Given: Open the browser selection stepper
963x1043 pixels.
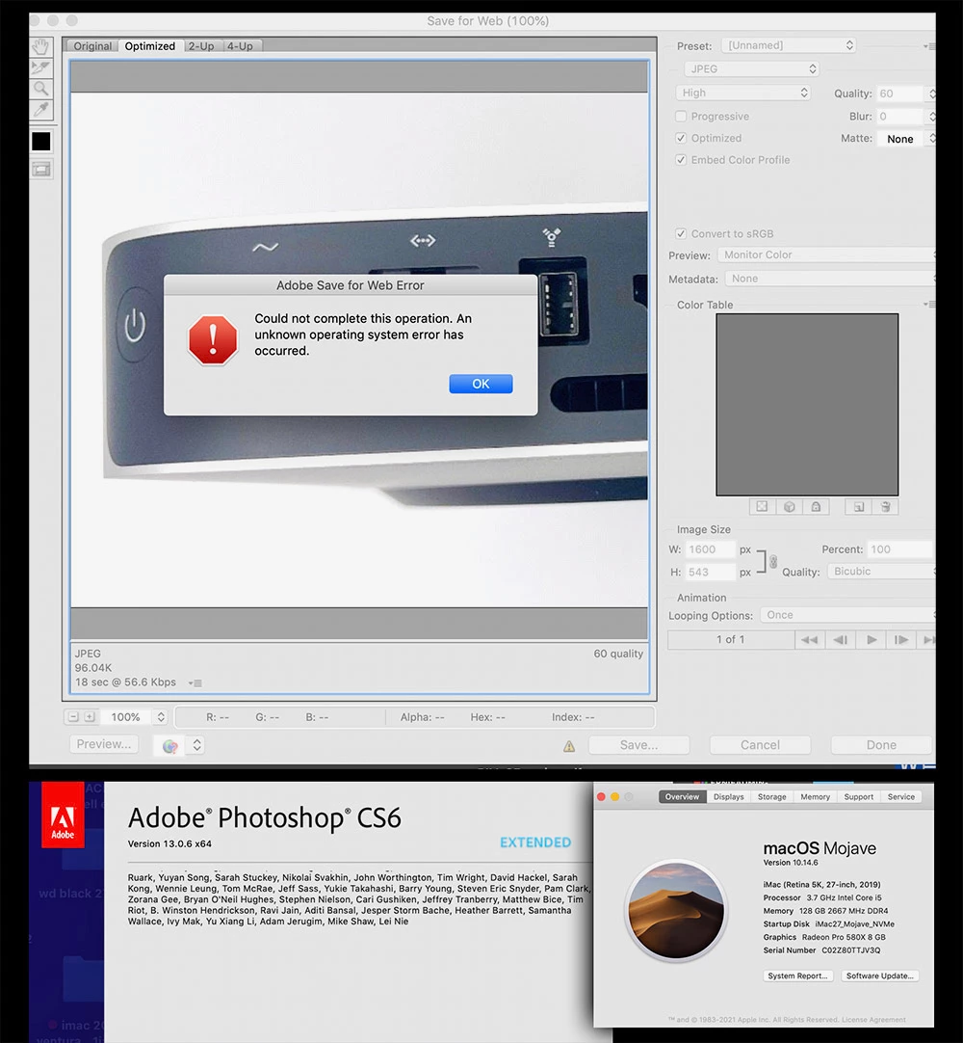Looking at the screenshot, I should [196, 746].
